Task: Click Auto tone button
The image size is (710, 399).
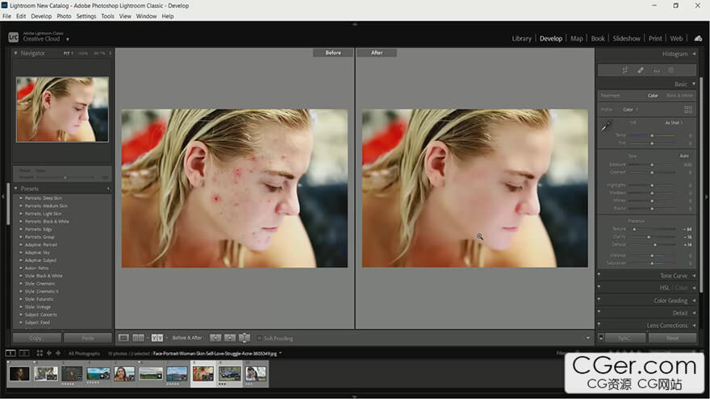Action: coord(684,156)
